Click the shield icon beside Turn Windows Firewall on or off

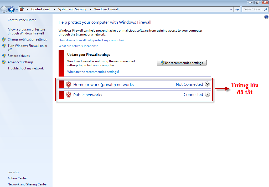coord(4,46)
